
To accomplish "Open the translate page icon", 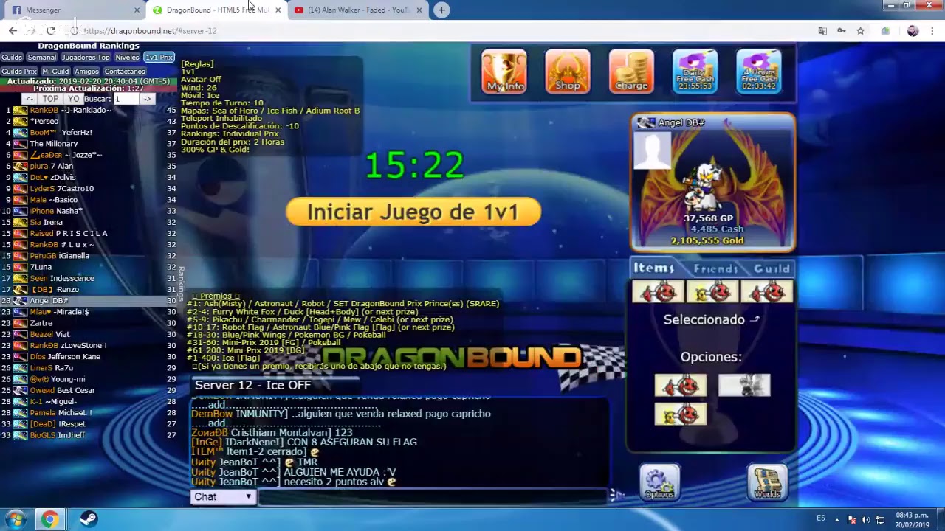I will coord(822,30).
